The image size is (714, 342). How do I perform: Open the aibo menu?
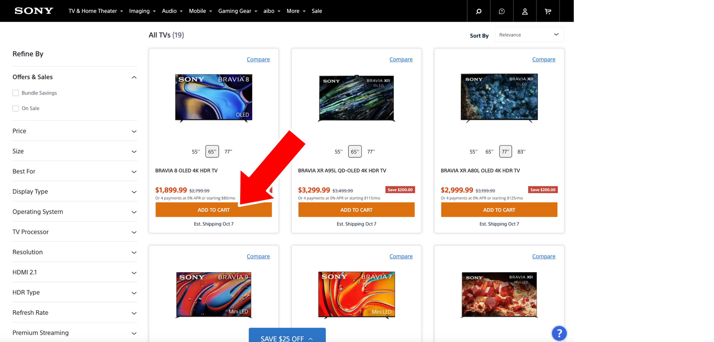[x=272, y=11]
